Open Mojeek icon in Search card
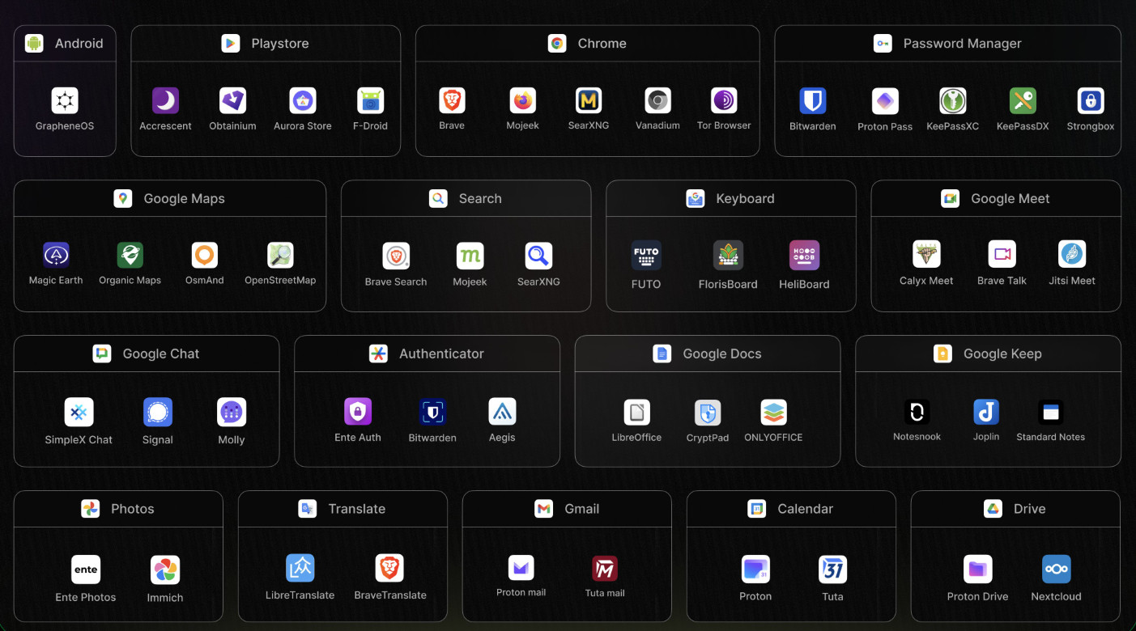This screenshot has width=1136, height=631. point(470,256)
